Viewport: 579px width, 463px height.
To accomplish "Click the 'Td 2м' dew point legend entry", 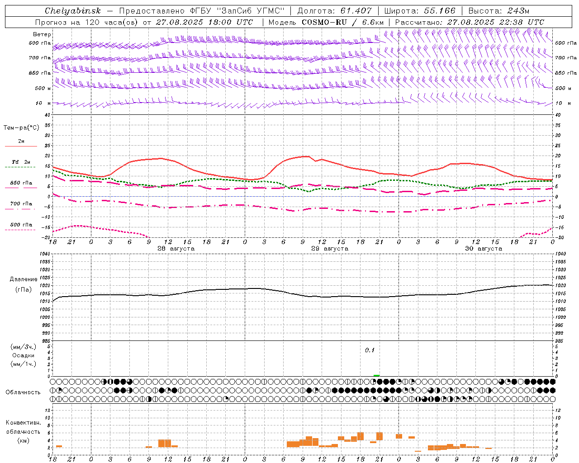I will click(x=21, y=162).
